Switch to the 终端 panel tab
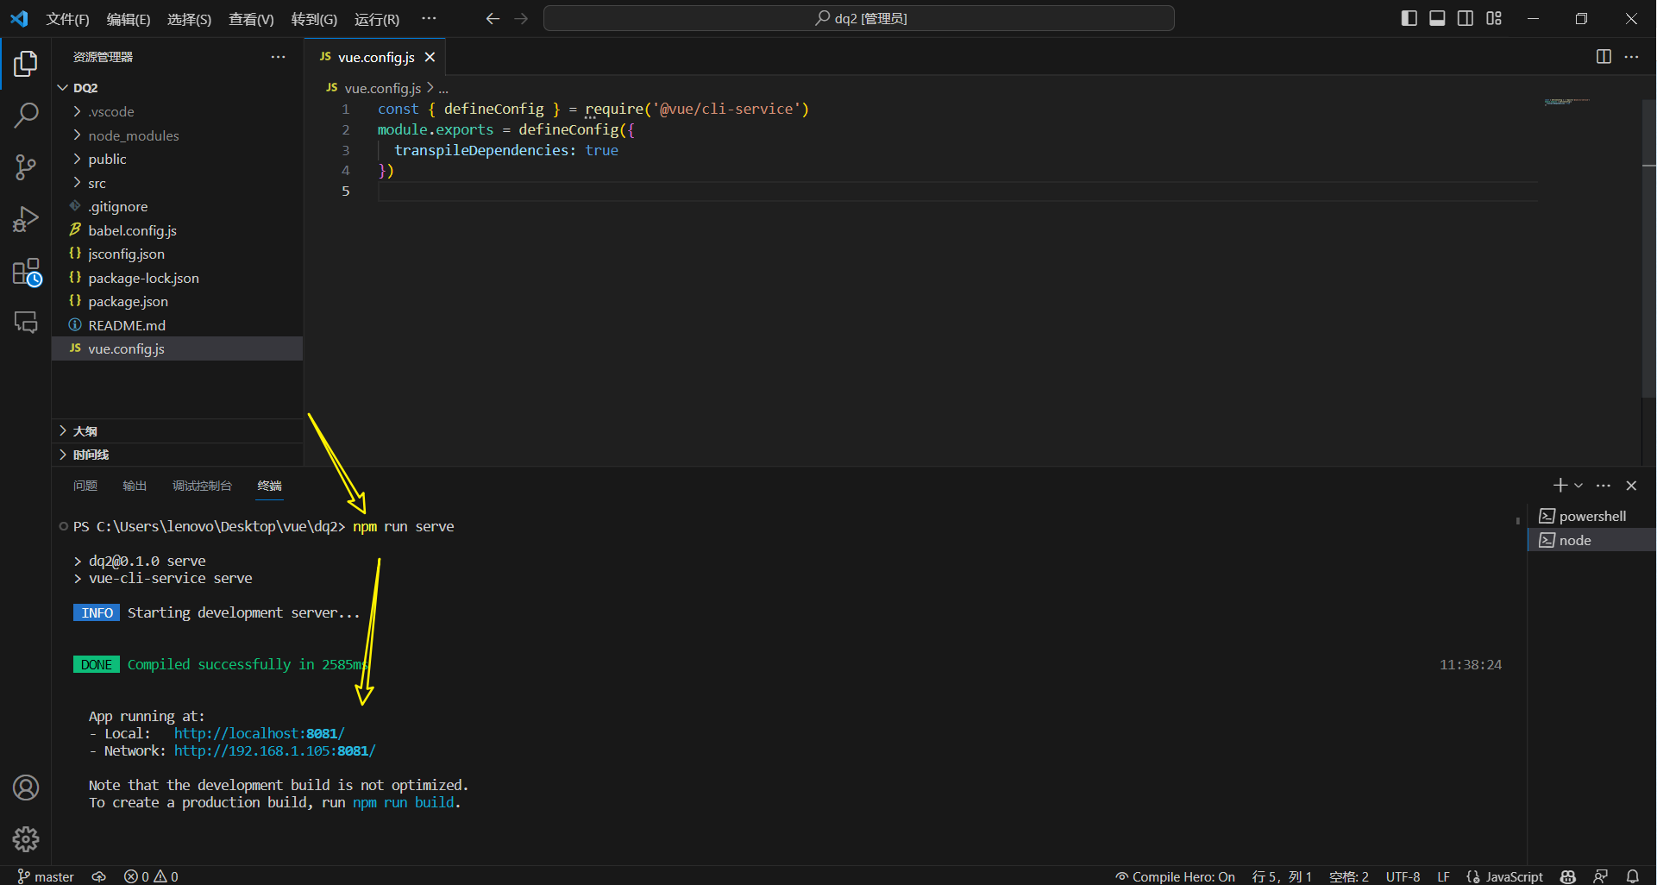 [x=270, y=486]
